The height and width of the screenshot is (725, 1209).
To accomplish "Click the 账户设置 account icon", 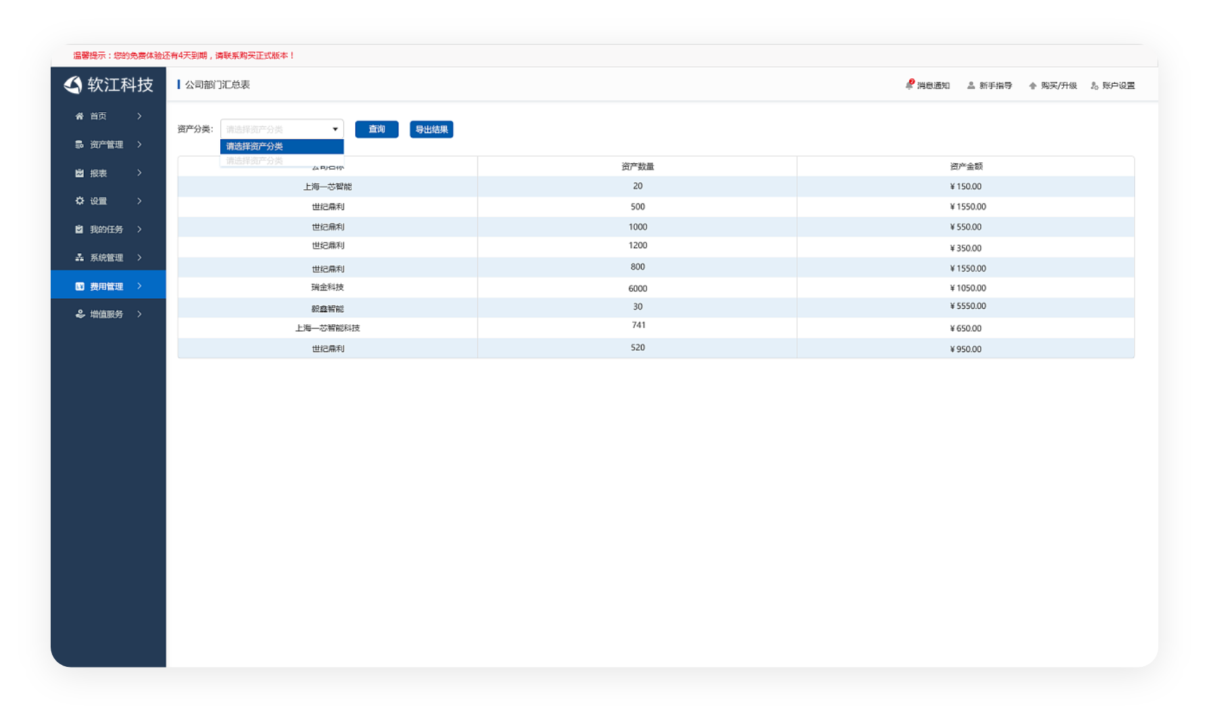I will [x=1094, y=85].
